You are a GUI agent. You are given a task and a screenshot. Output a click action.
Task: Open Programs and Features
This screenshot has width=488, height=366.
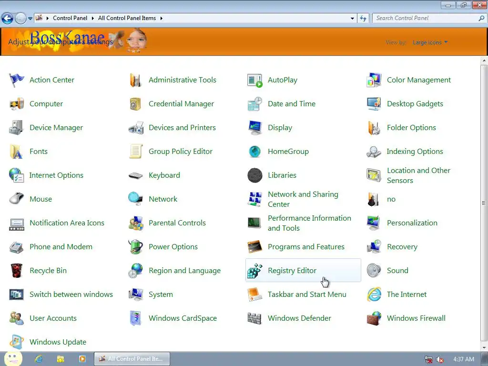tap(306, 247)
